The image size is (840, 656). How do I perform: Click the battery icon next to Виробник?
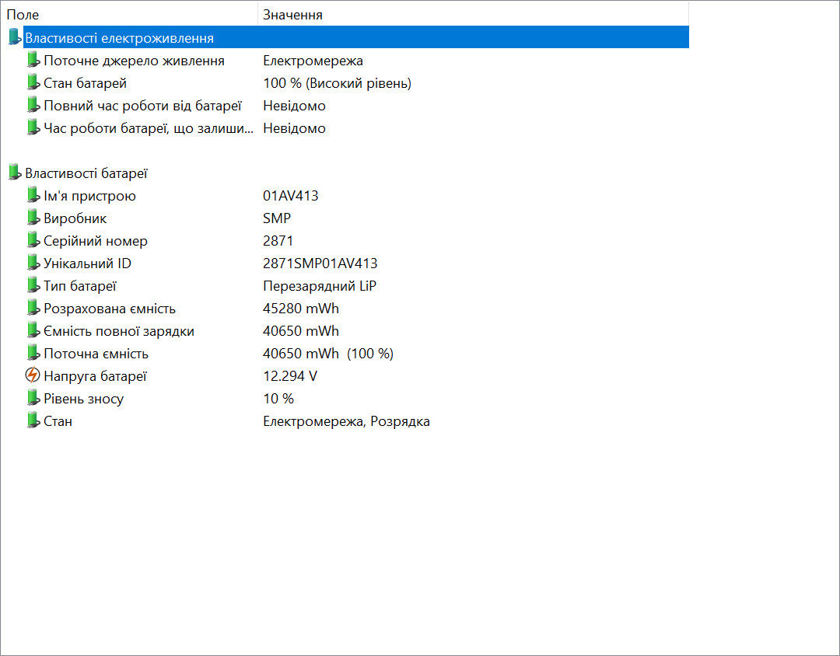[33, 218]
